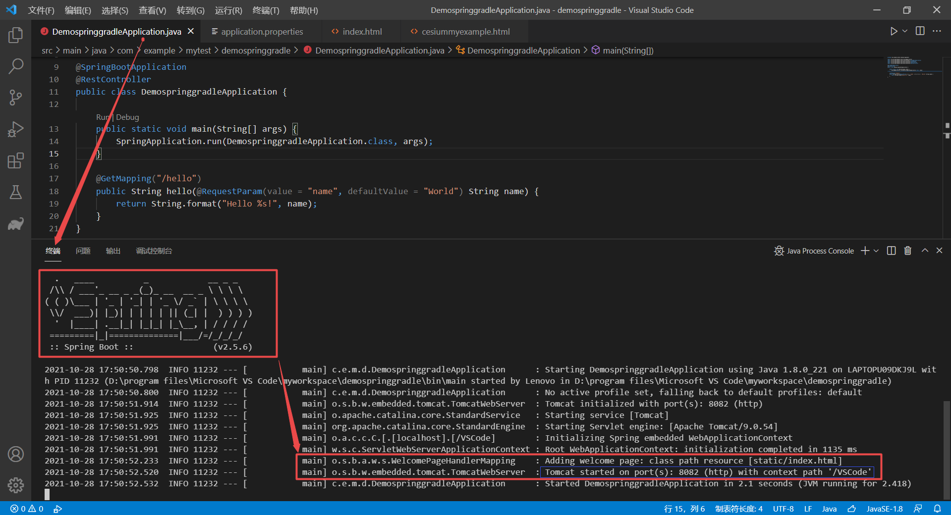The height and width of the screenshot is (515, 951).
Task: Close the terminal panel
Action: pyautogui.click(x=939, y=251)
